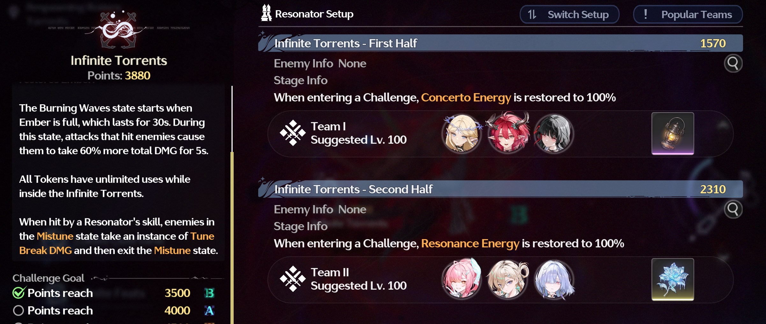766x324 pixels.
Task: Open enemy info magnifier for First Half
Action: pos(733,64)
